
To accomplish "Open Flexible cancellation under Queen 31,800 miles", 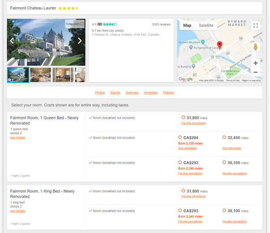I will (x=193, y=123).
